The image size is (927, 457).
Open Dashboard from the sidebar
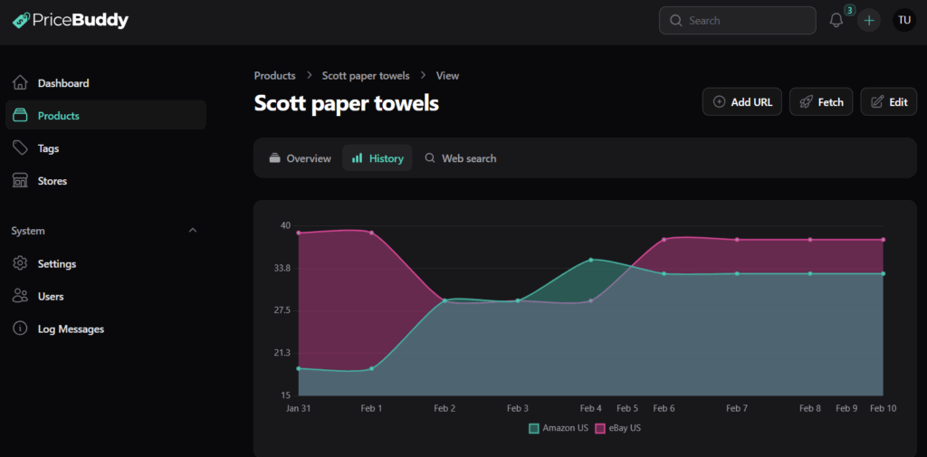[x=62, y=83]
